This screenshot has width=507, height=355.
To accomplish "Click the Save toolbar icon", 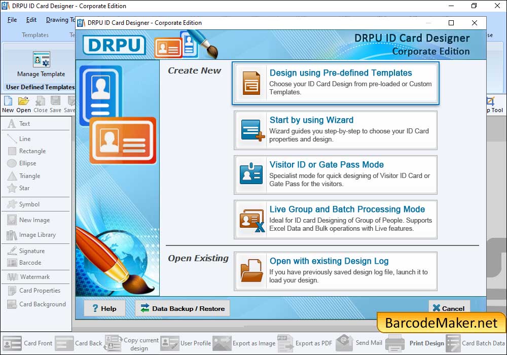I will pyautogui.click(x=55, y=104).
